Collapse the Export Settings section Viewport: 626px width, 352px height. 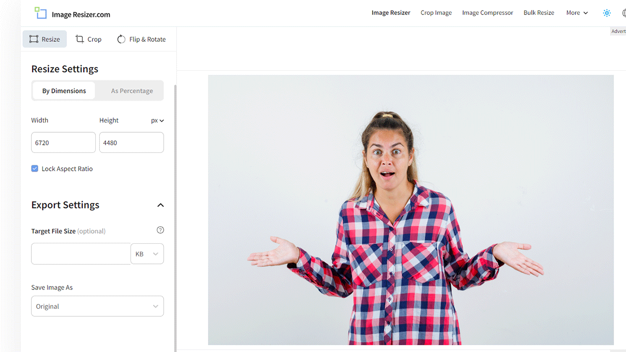[x=160, y=205]
